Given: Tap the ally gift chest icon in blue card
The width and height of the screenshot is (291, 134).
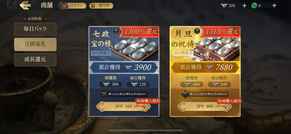Looking at the screenshot, I should (x=104, y=94).
